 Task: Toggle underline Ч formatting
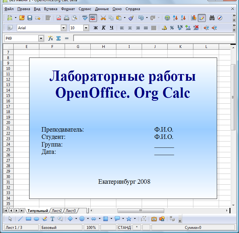(112, 28)
